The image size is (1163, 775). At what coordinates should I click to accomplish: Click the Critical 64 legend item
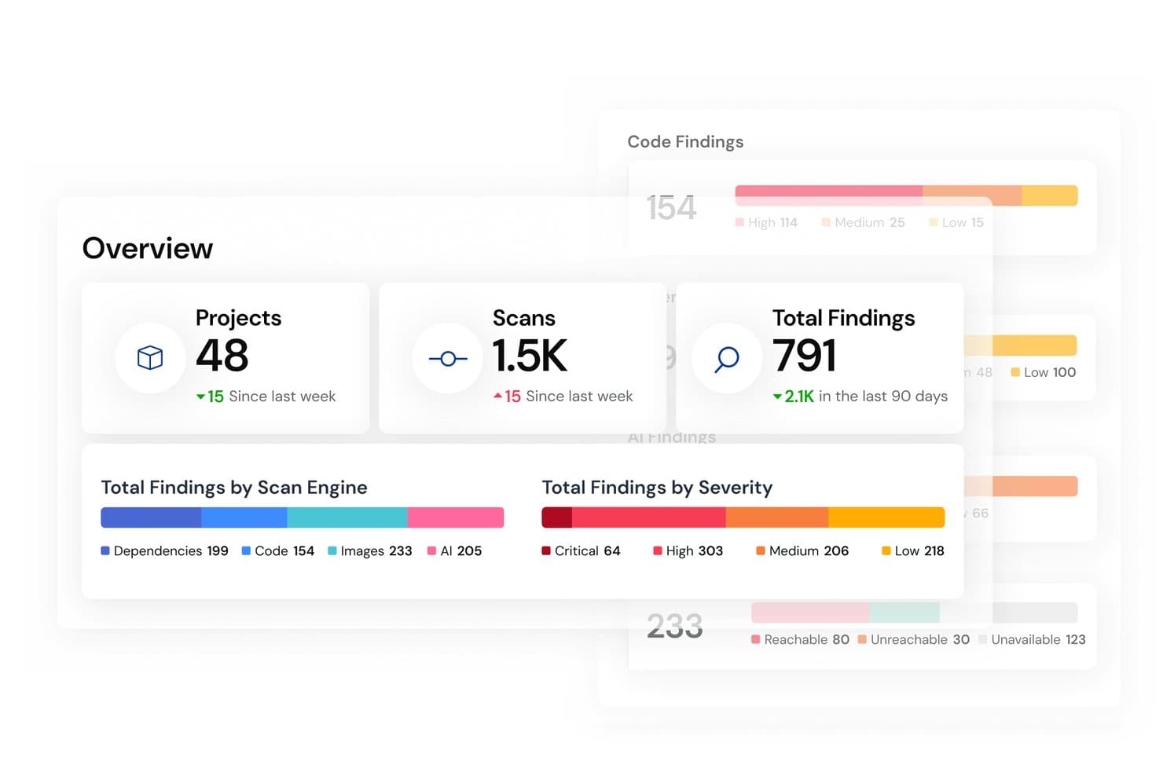point(581,551)
